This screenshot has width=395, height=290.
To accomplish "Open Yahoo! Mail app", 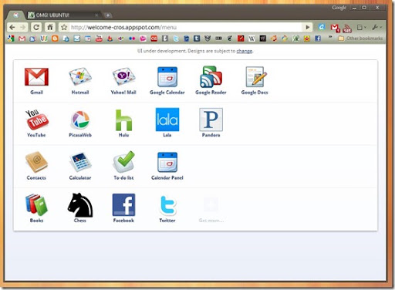I will [123, 76].
